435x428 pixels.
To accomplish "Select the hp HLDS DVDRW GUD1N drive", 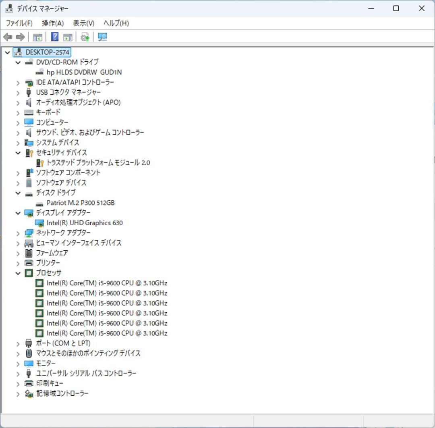I will coord(84,72).
